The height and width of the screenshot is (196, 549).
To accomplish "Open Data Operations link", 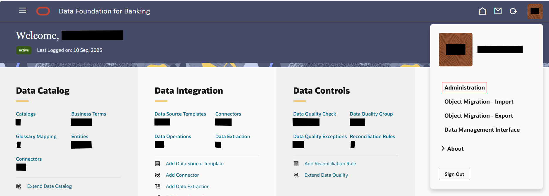I will [x=173, y=136].
